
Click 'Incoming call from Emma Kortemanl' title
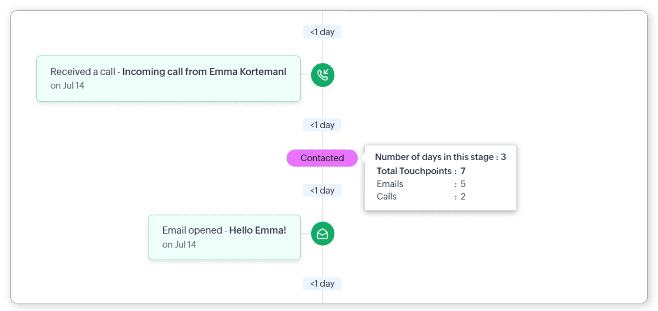204,72
